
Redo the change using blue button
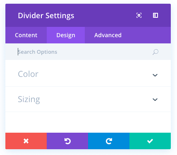point(109,141)
